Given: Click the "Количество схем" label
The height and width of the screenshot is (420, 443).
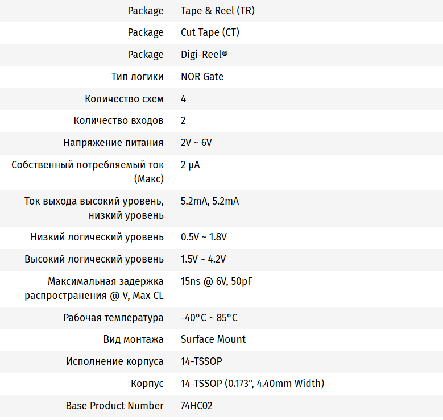Looking at the screenshot, I should pyautogui.click(x=124, y=99).
